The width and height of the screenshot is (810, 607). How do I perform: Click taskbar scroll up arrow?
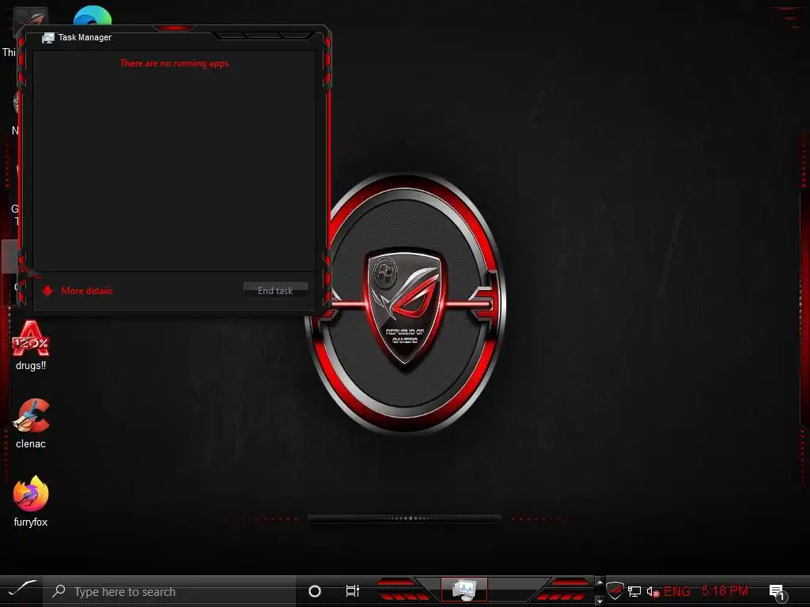click(x=600, y=582)
